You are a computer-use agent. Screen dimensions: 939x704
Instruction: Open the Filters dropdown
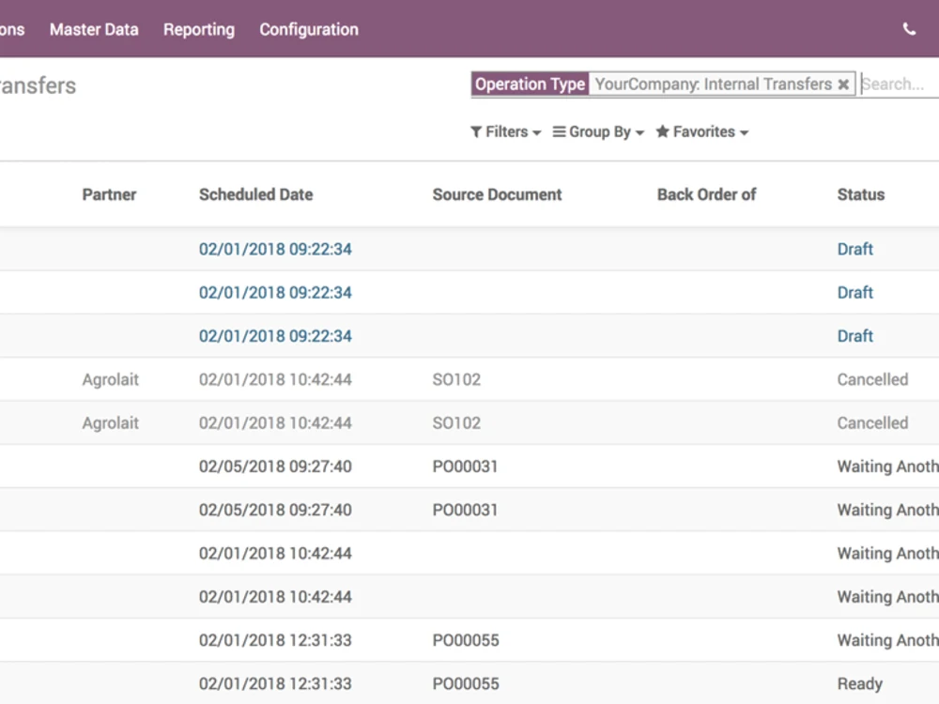point(506,131)
